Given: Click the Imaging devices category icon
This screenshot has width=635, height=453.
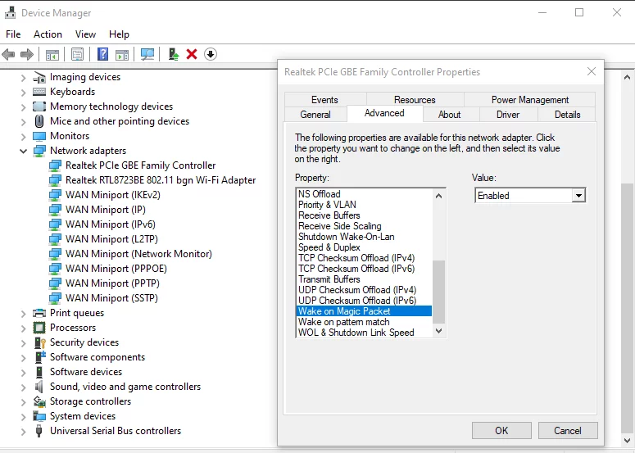Looking at the screenshot, I should pos(39,77).
